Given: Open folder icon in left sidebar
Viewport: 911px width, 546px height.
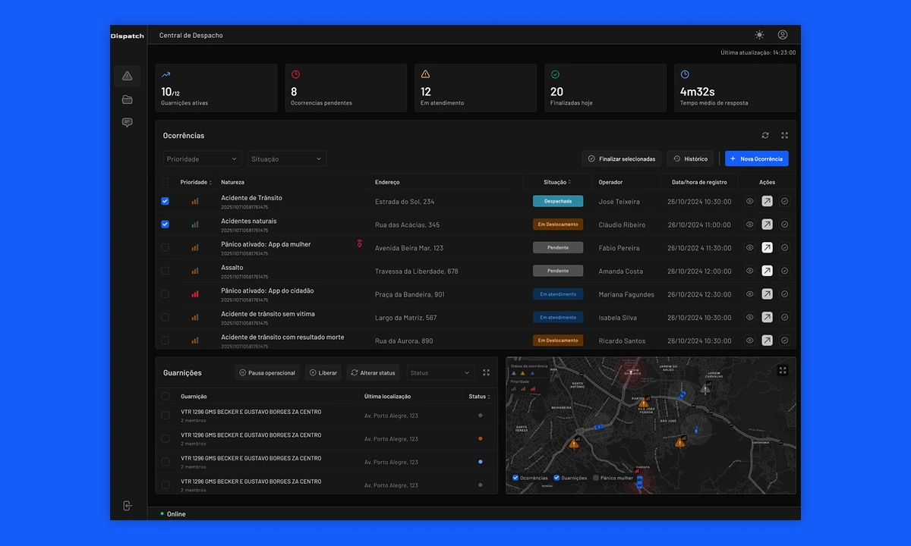Looking at the screenshot, I should (127, 99).
